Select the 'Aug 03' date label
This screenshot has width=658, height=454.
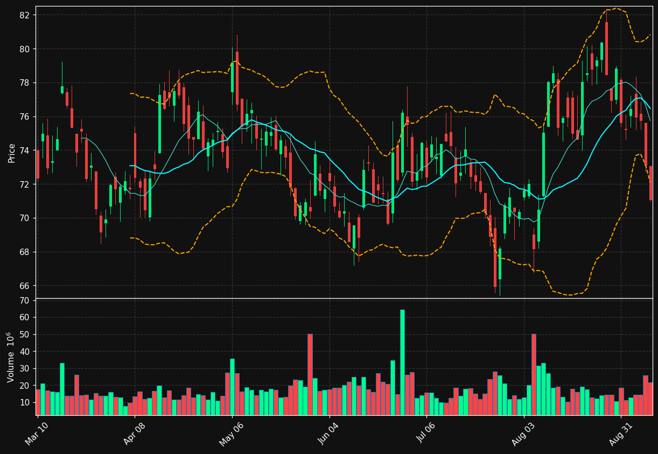click(522, 435)
